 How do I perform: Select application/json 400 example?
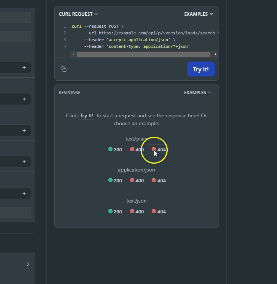137,180
